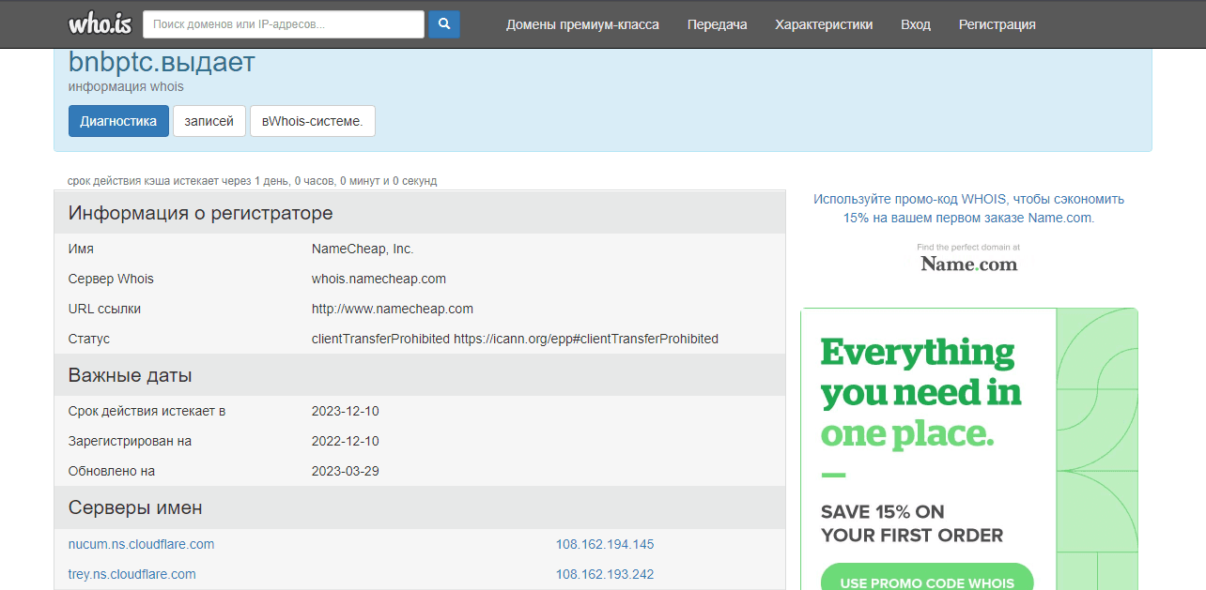The image size is (1206, 590).
Task: Select the Диагностика tab button
Action: pos(118,121)
